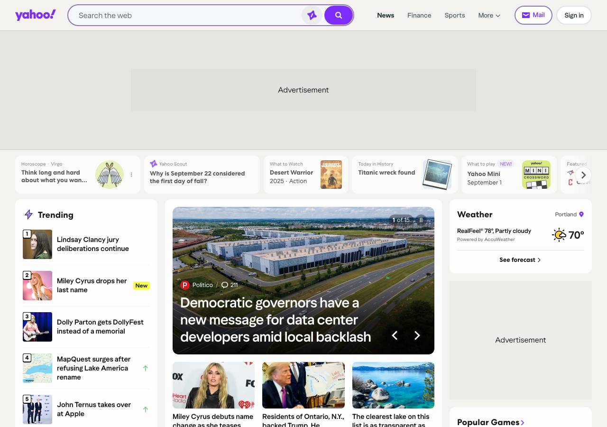Open the clearest lake article
The width and height of the screenshot is (607, 427).
click(x=391, y=420)
